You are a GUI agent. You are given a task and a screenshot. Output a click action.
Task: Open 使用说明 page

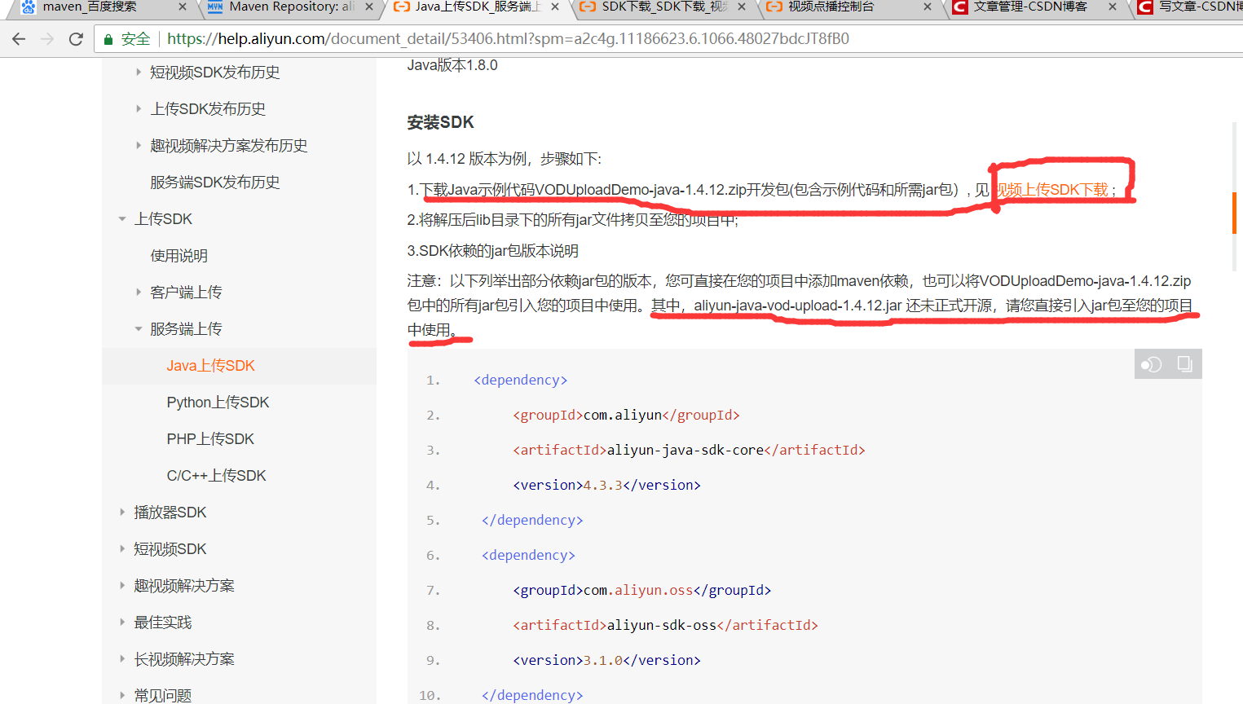[x=179, y=255]
